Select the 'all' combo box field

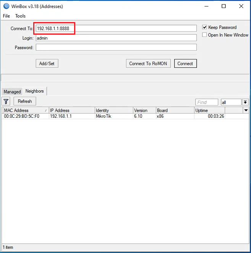point(231,102)
